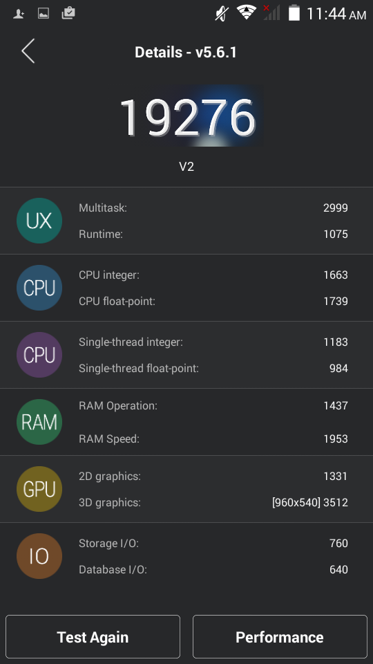Select the RAM Speed result row
The image size is (373, 664).
(x=213, y=439)
